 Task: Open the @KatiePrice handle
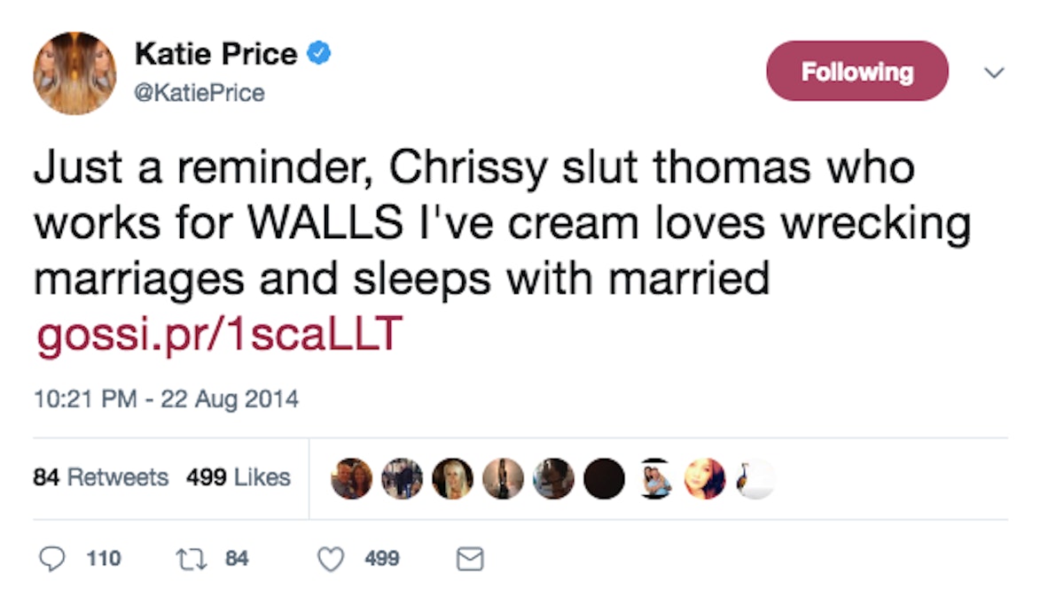199,92
